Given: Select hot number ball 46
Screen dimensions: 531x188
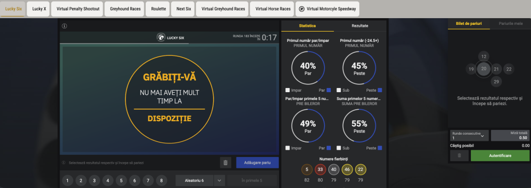Looking at the screenshot, I should click(x=347, y=169).
